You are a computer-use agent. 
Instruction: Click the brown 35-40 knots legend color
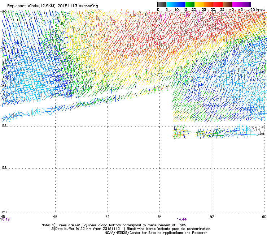(x=227, y=4)
